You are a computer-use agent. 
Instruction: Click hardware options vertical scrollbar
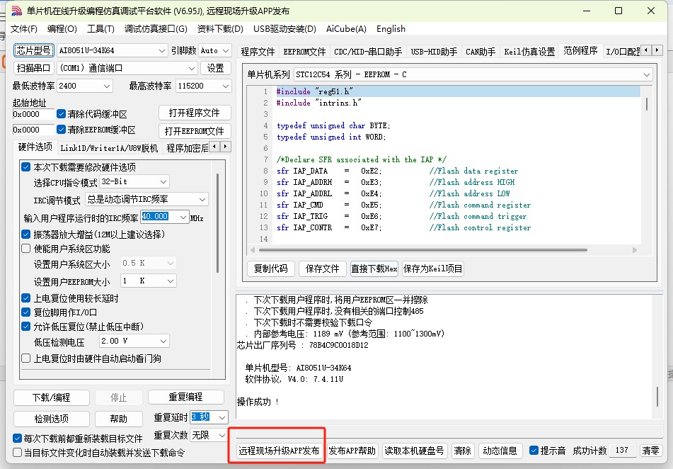tap(218, 224)
